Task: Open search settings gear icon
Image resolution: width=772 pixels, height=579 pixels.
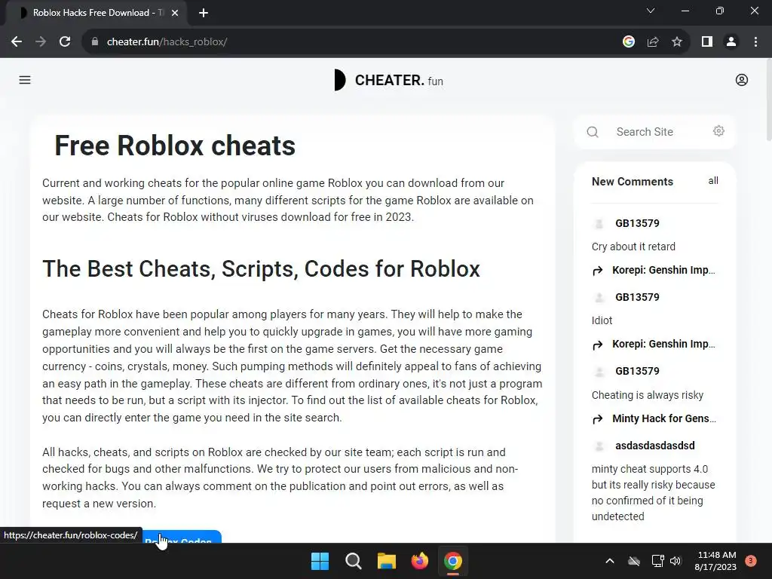Action: [718, 131]
